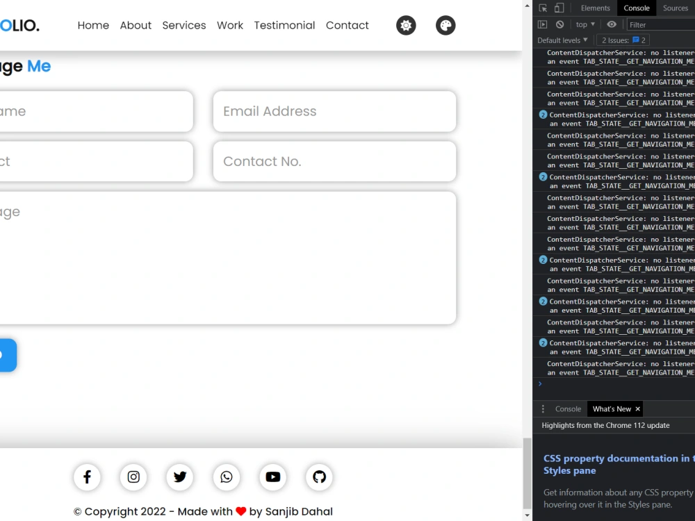Click the page scrollbar thumb
695x521 pixels.
click(527, 473)
